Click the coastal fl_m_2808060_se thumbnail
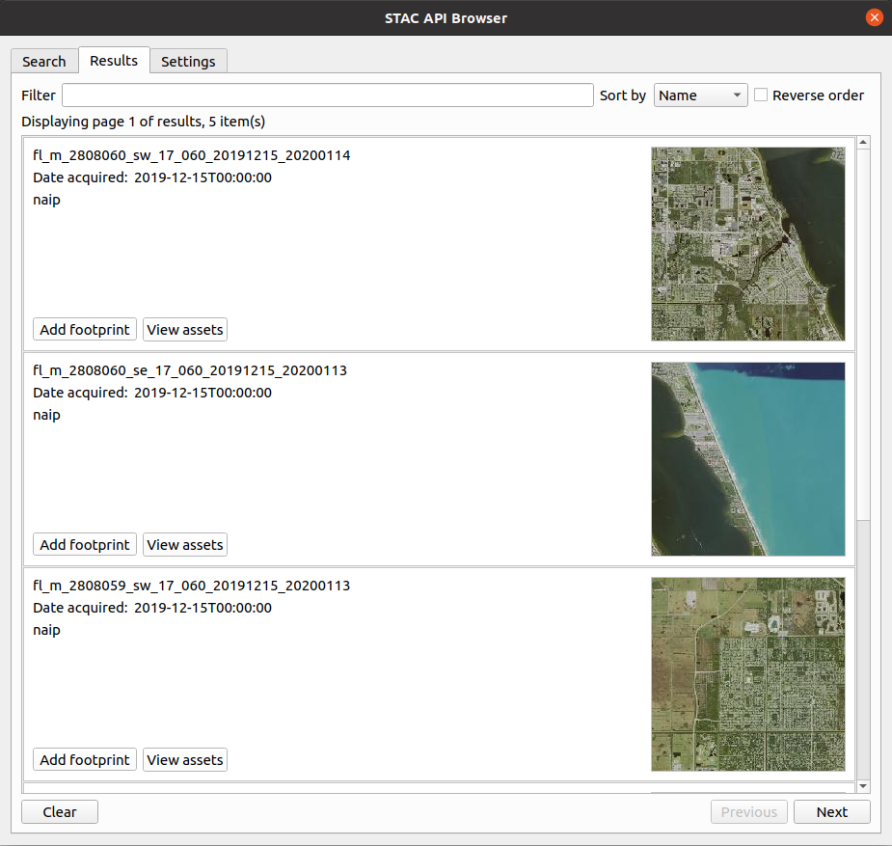892x846 pixels. point(747,459)
